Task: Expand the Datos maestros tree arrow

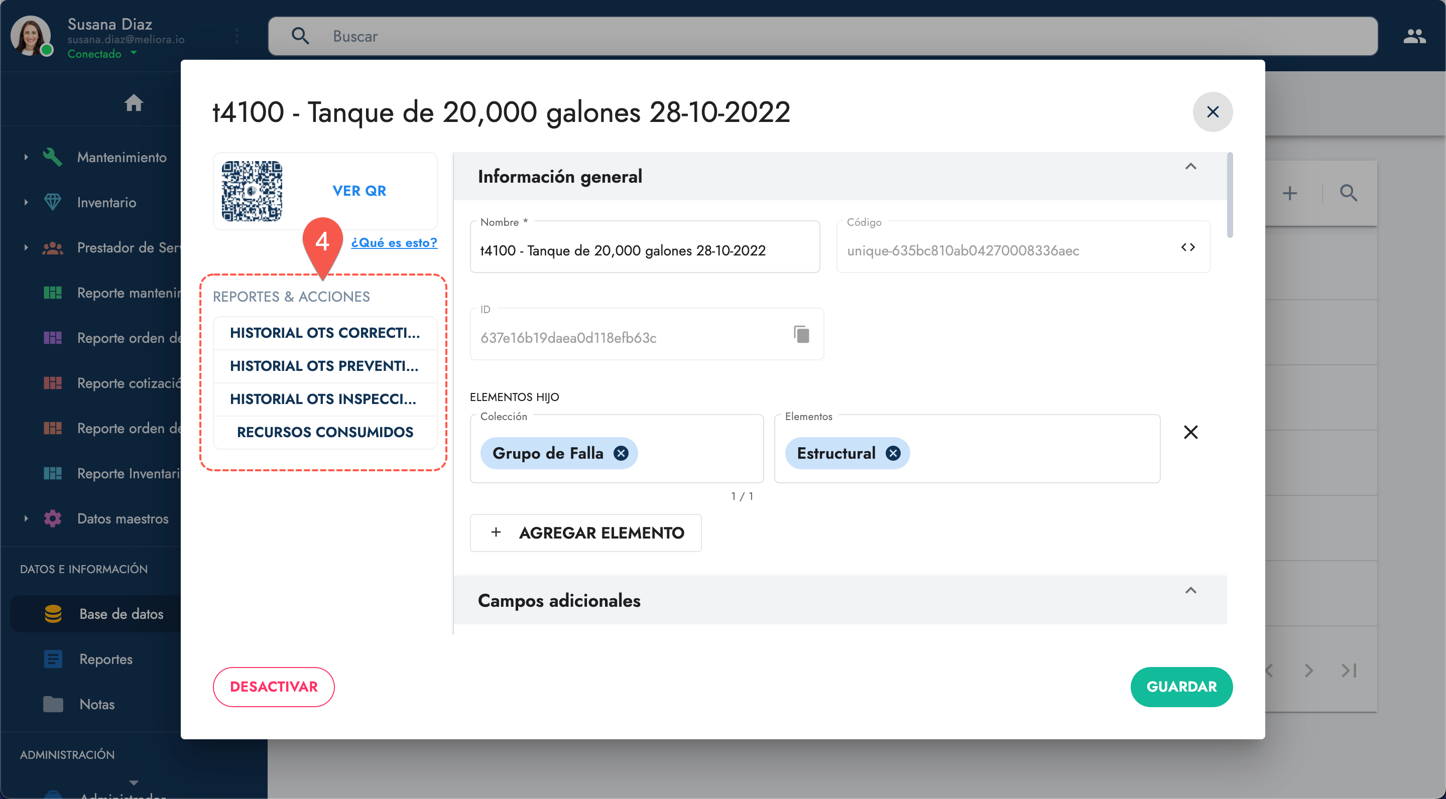Action: [x=26, y=518]
